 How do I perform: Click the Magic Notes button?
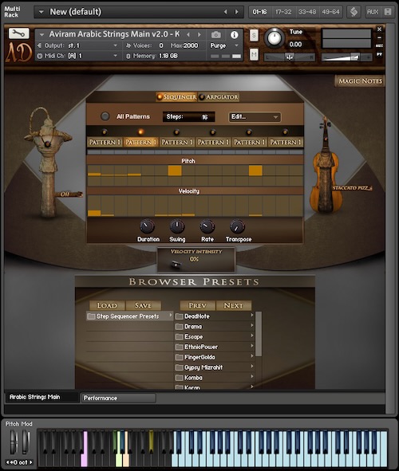pos(360,81)
